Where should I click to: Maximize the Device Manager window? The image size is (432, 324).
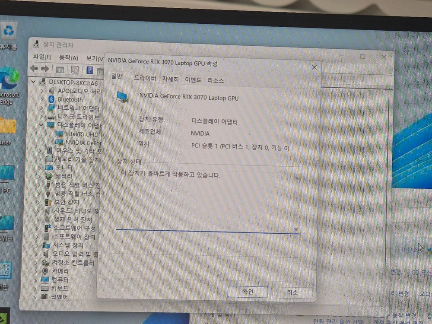click(362, 57)
